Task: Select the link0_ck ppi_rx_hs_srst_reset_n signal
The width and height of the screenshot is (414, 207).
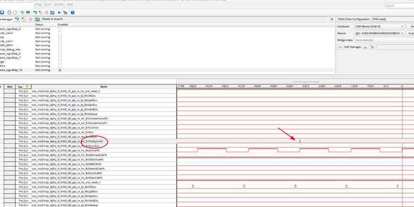Action: 66,91
